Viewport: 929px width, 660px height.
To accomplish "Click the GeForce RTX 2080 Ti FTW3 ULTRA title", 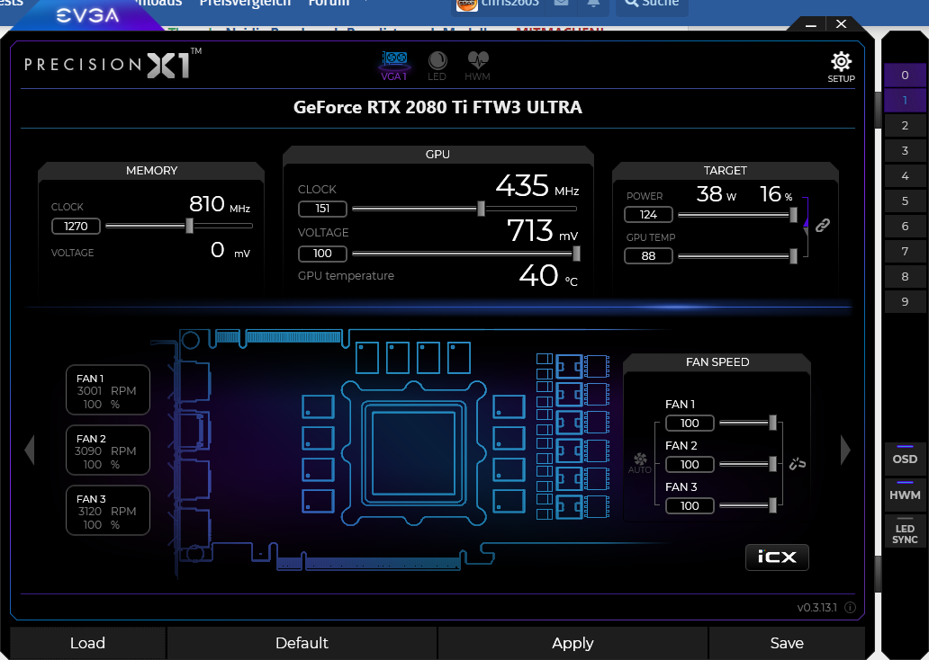I will pyautogui.click(x=437, y=107).
